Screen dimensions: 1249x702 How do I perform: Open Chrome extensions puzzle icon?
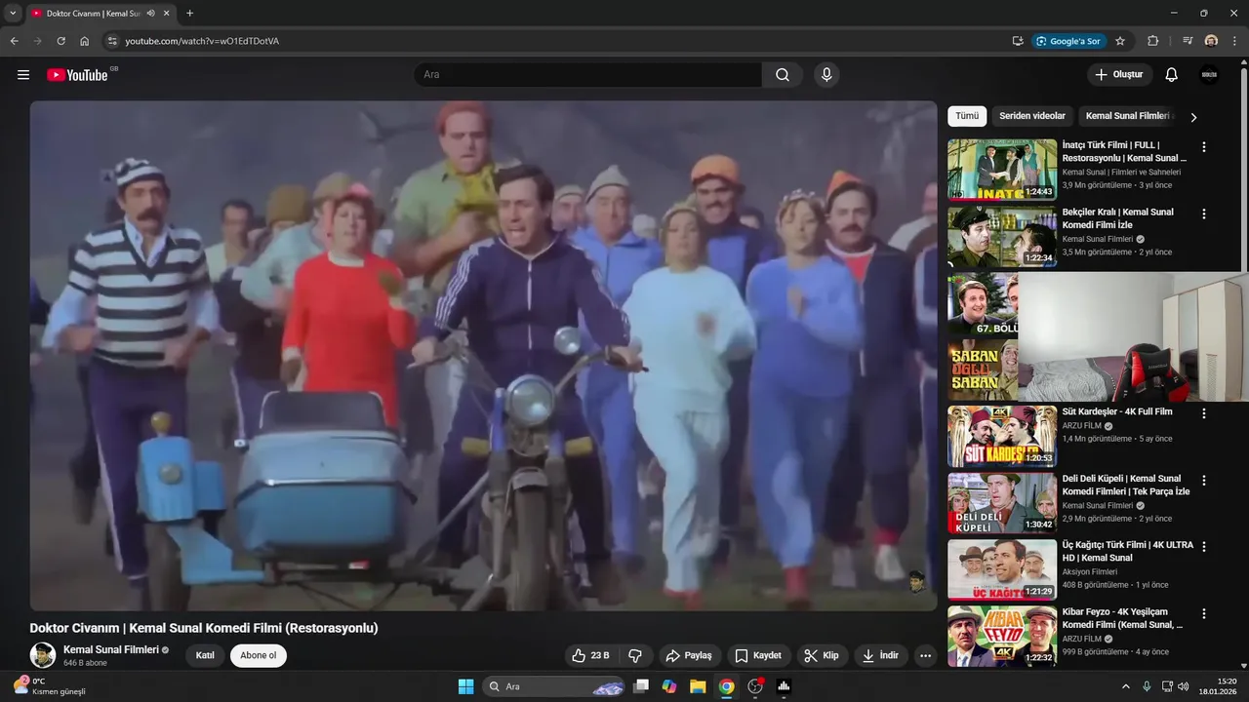(x=1153, y=41)
